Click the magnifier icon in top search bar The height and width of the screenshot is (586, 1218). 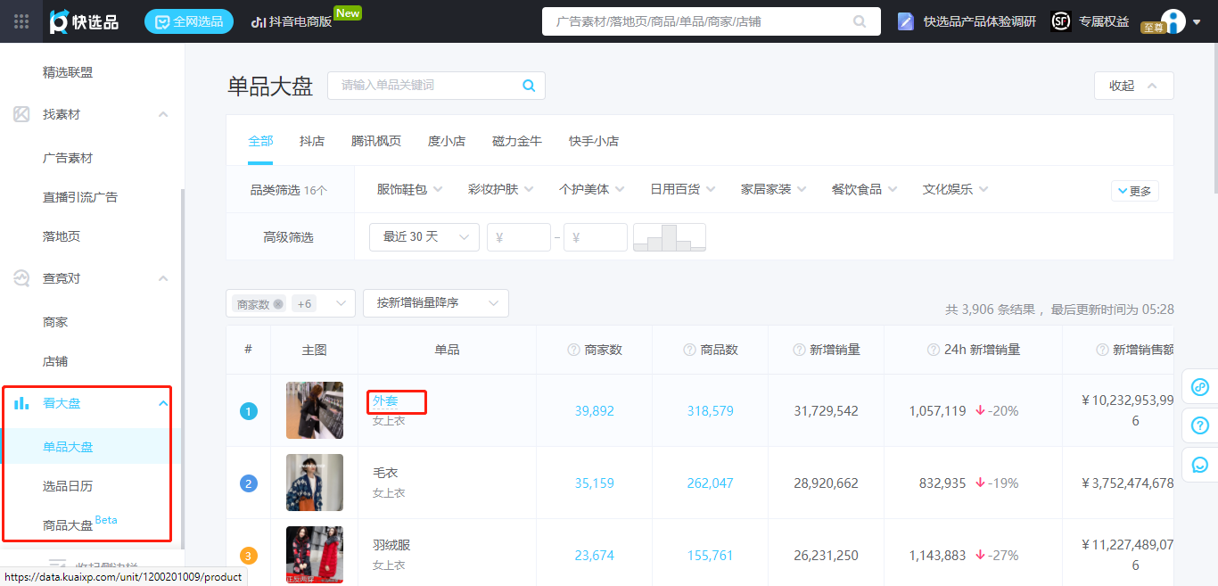click(x=860, y=21)
